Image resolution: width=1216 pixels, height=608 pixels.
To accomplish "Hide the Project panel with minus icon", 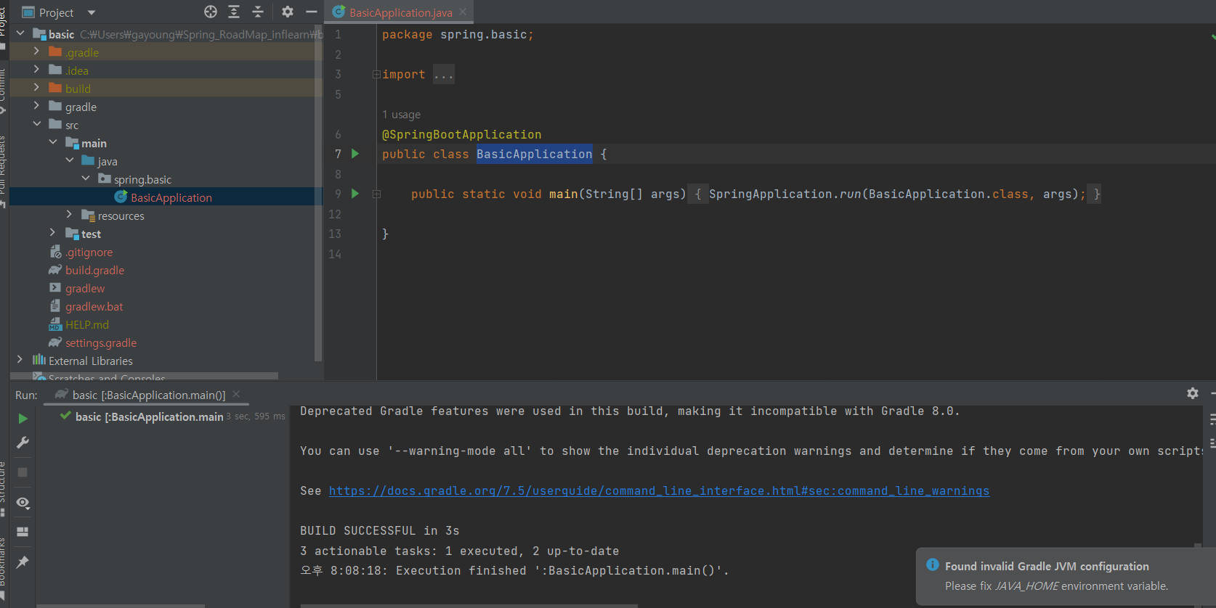I will (312, 12).
